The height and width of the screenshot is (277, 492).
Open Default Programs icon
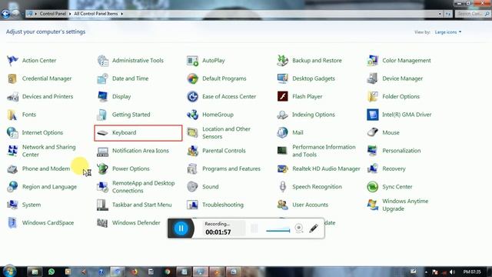tap(192, 78)
